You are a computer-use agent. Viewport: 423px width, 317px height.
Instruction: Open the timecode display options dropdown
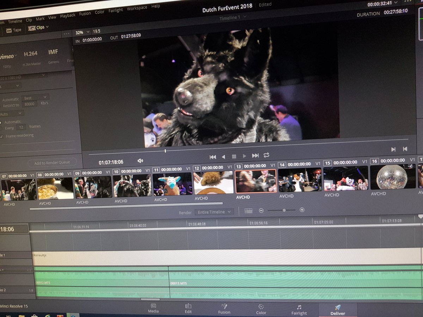click(x=396, y=2)
